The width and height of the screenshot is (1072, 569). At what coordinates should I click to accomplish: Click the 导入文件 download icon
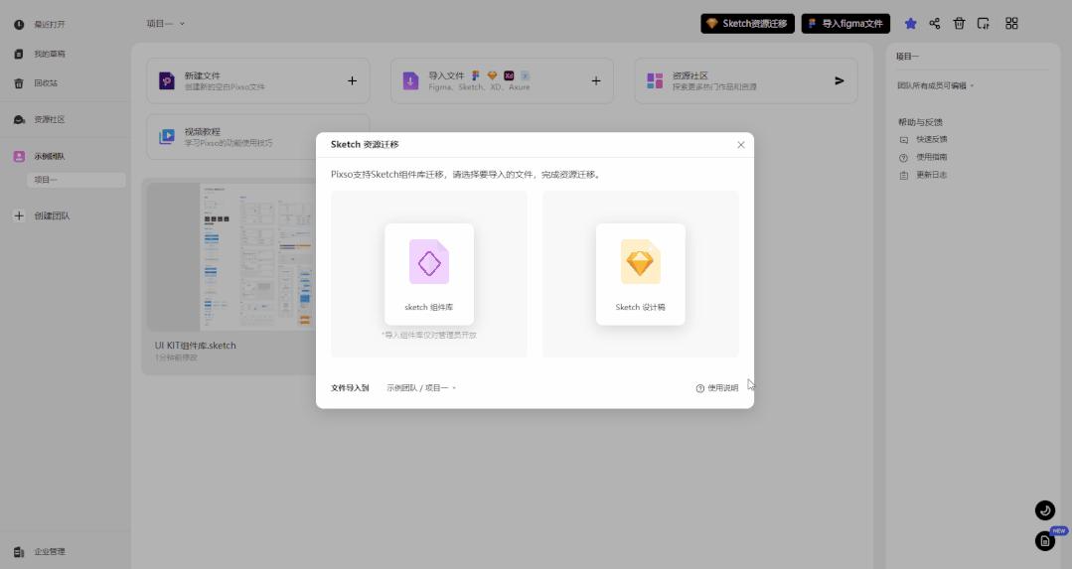coord(410,80)
